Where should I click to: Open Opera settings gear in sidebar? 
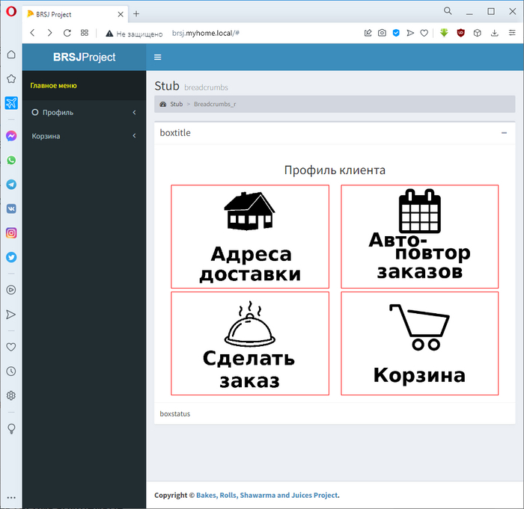click(x=11, y=395)
